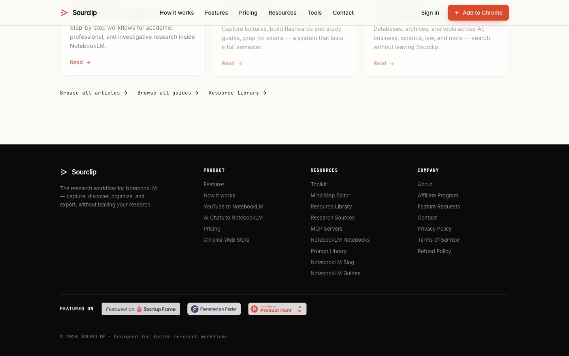Go to Features in the top navigation
The height and width of the screenshot is (356, 569).
click(217, 13)
